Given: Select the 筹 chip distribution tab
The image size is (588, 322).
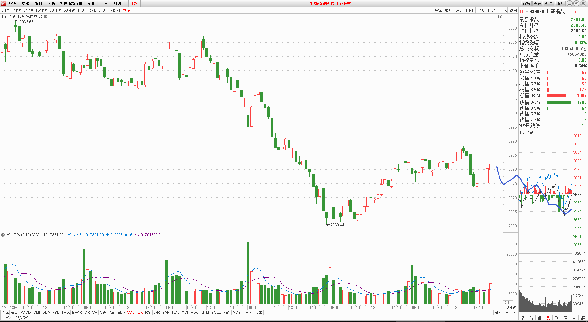Looking at the screenshot, I should click(x=583, y=318).
